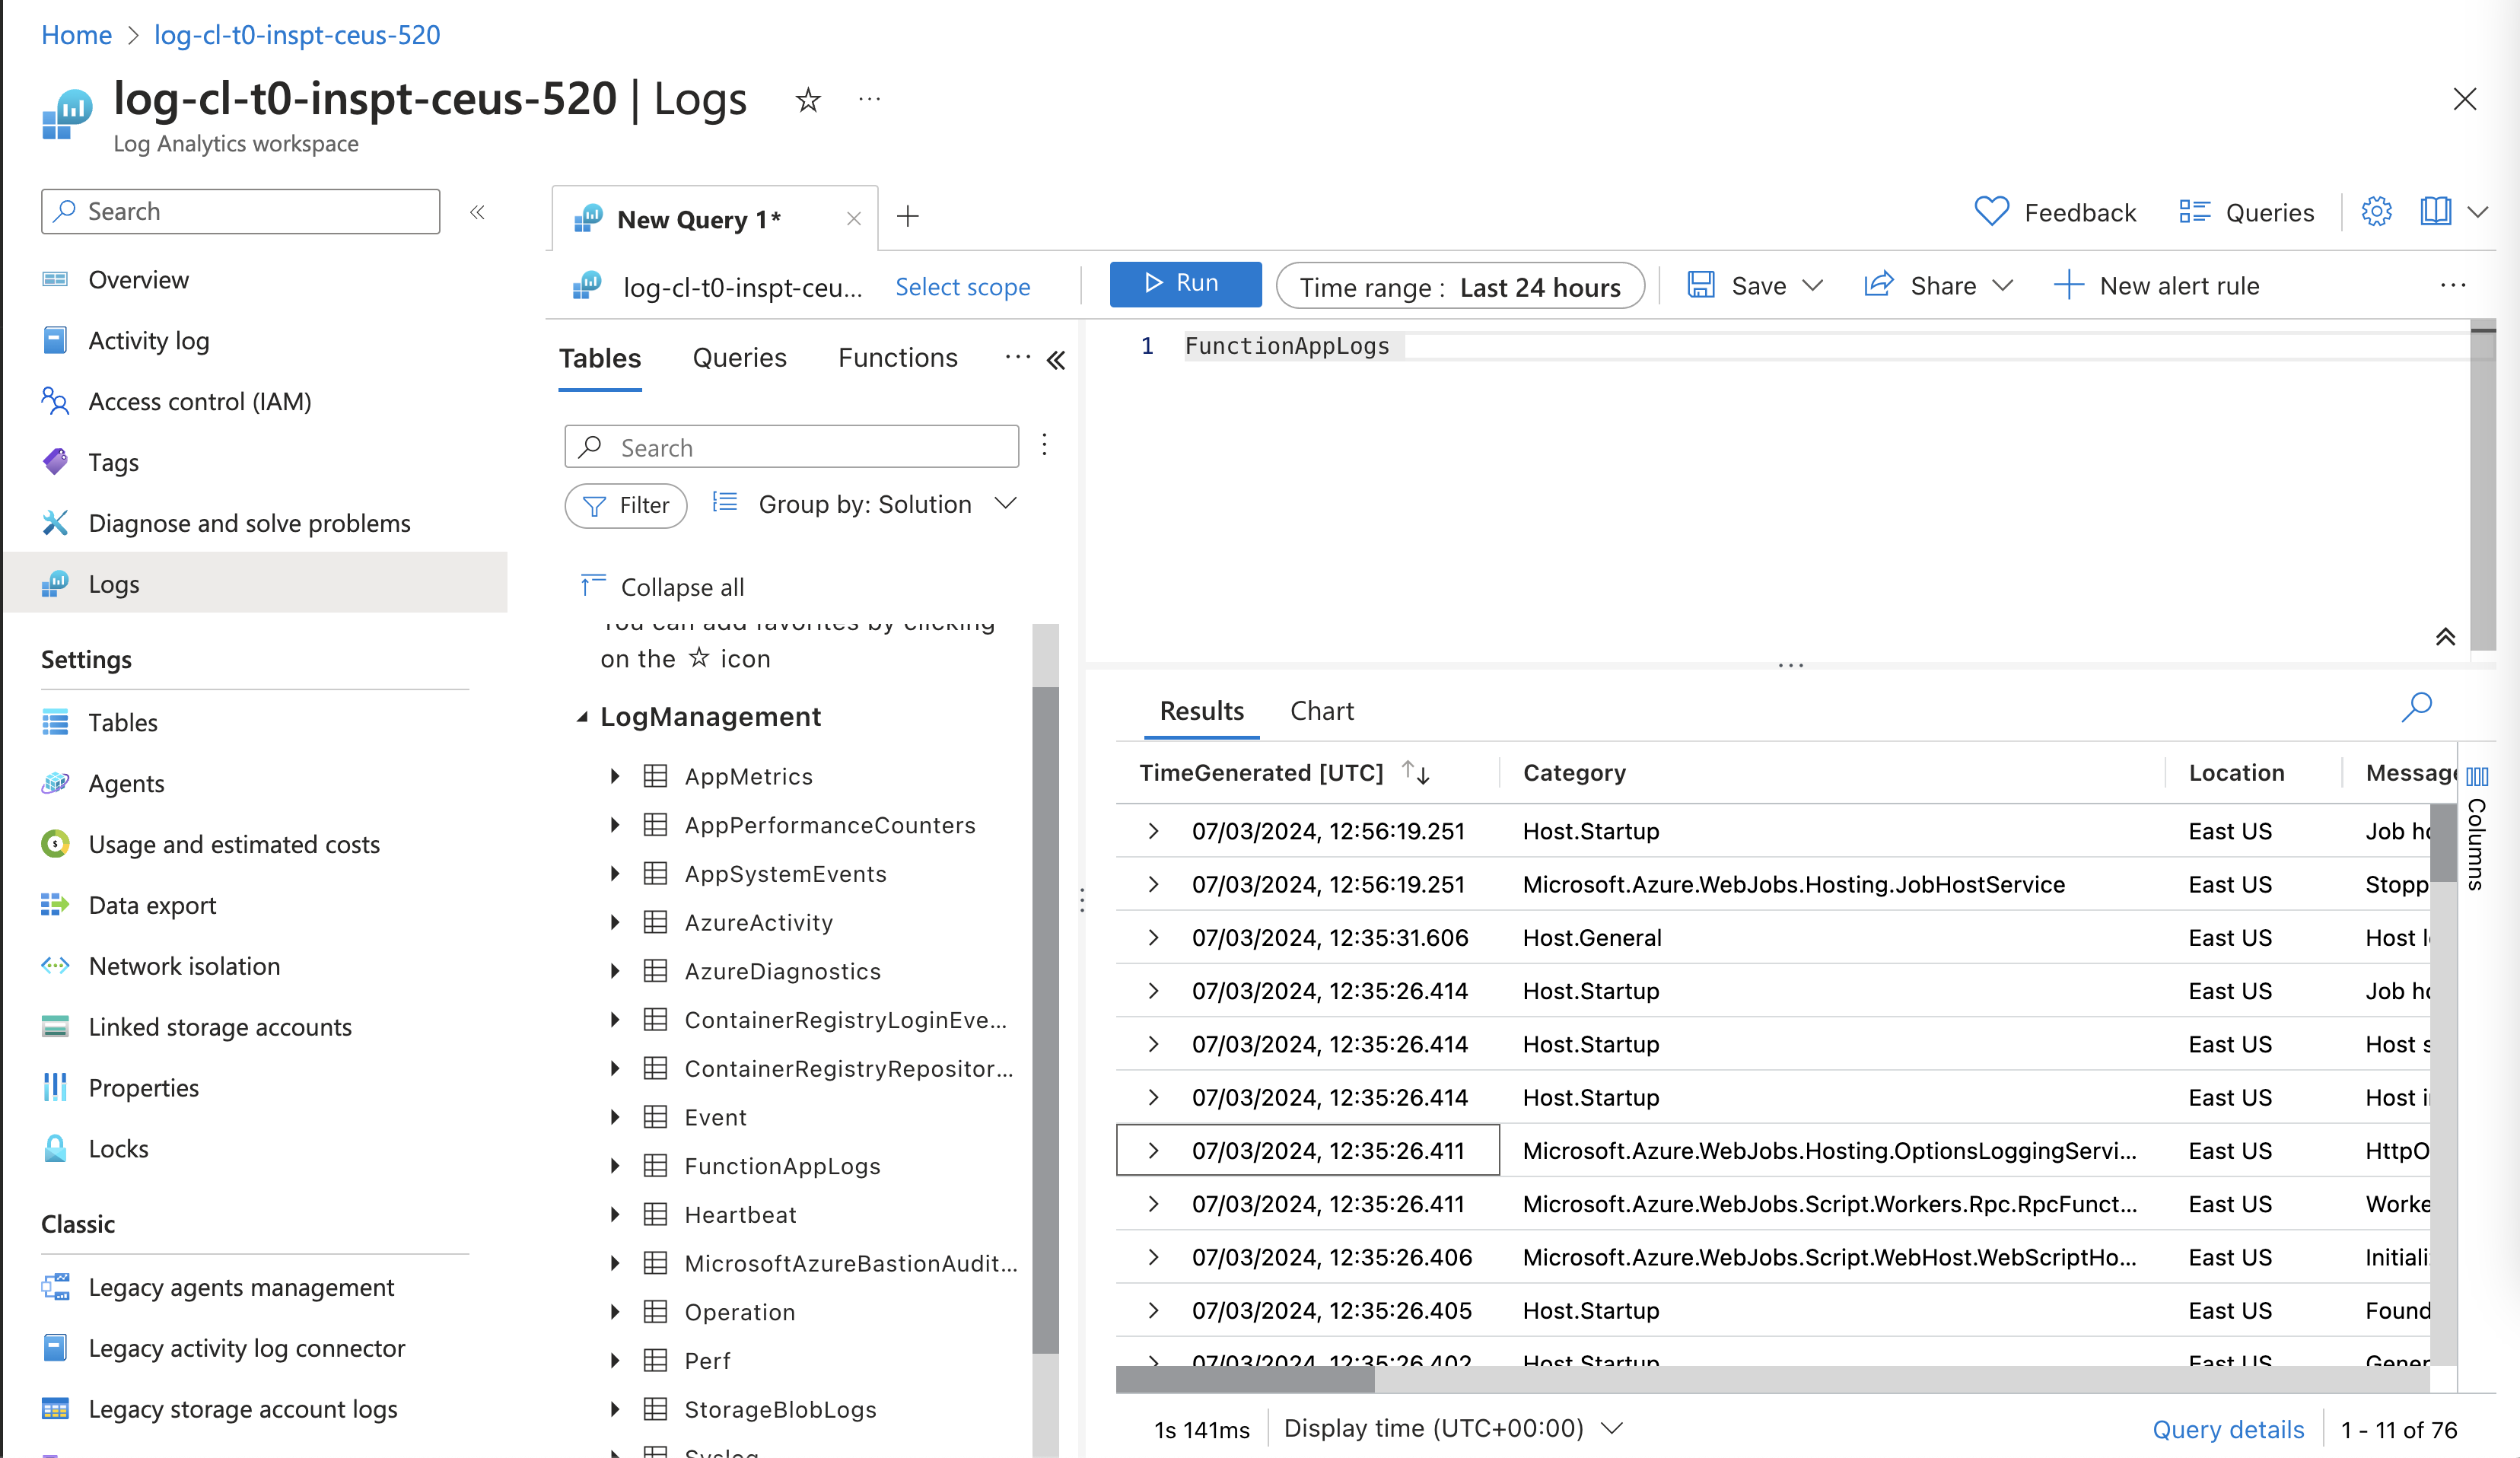
Task: Open the Share dropdown
Action: click(1938, 286)
